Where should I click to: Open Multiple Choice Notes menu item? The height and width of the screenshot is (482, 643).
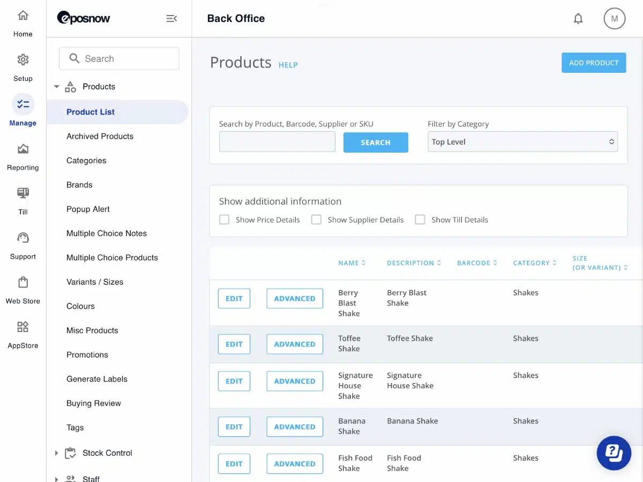pyautogui.click(x=107, y=234)
